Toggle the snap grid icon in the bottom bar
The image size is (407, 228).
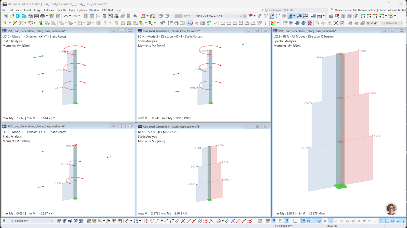[x=303, y=221]
